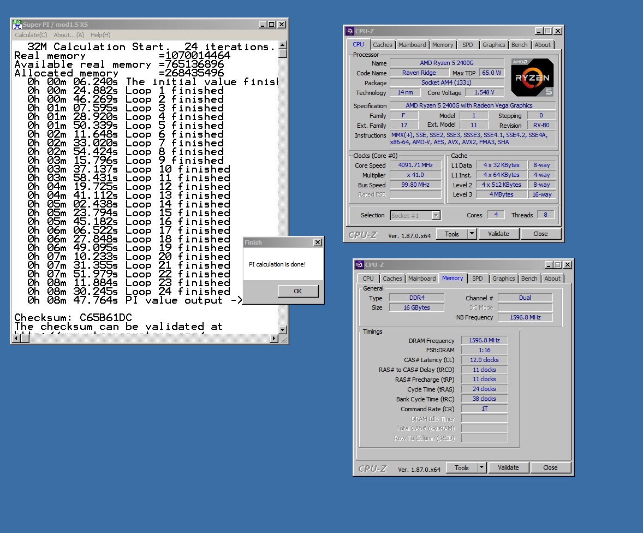This screenshot has width=643, height=533.
Task: Click Tools button in bottom CPU-Z window
Action: 461,468
